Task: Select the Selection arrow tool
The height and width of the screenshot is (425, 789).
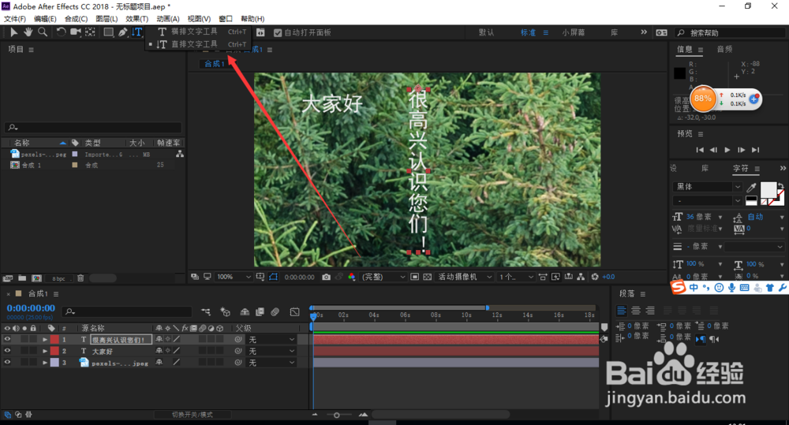Action: click(13, 32)
